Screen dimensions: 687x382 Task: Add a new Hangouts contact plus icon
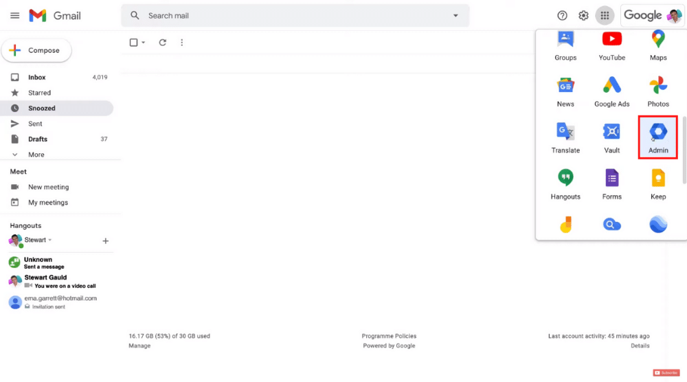(106, 241)
